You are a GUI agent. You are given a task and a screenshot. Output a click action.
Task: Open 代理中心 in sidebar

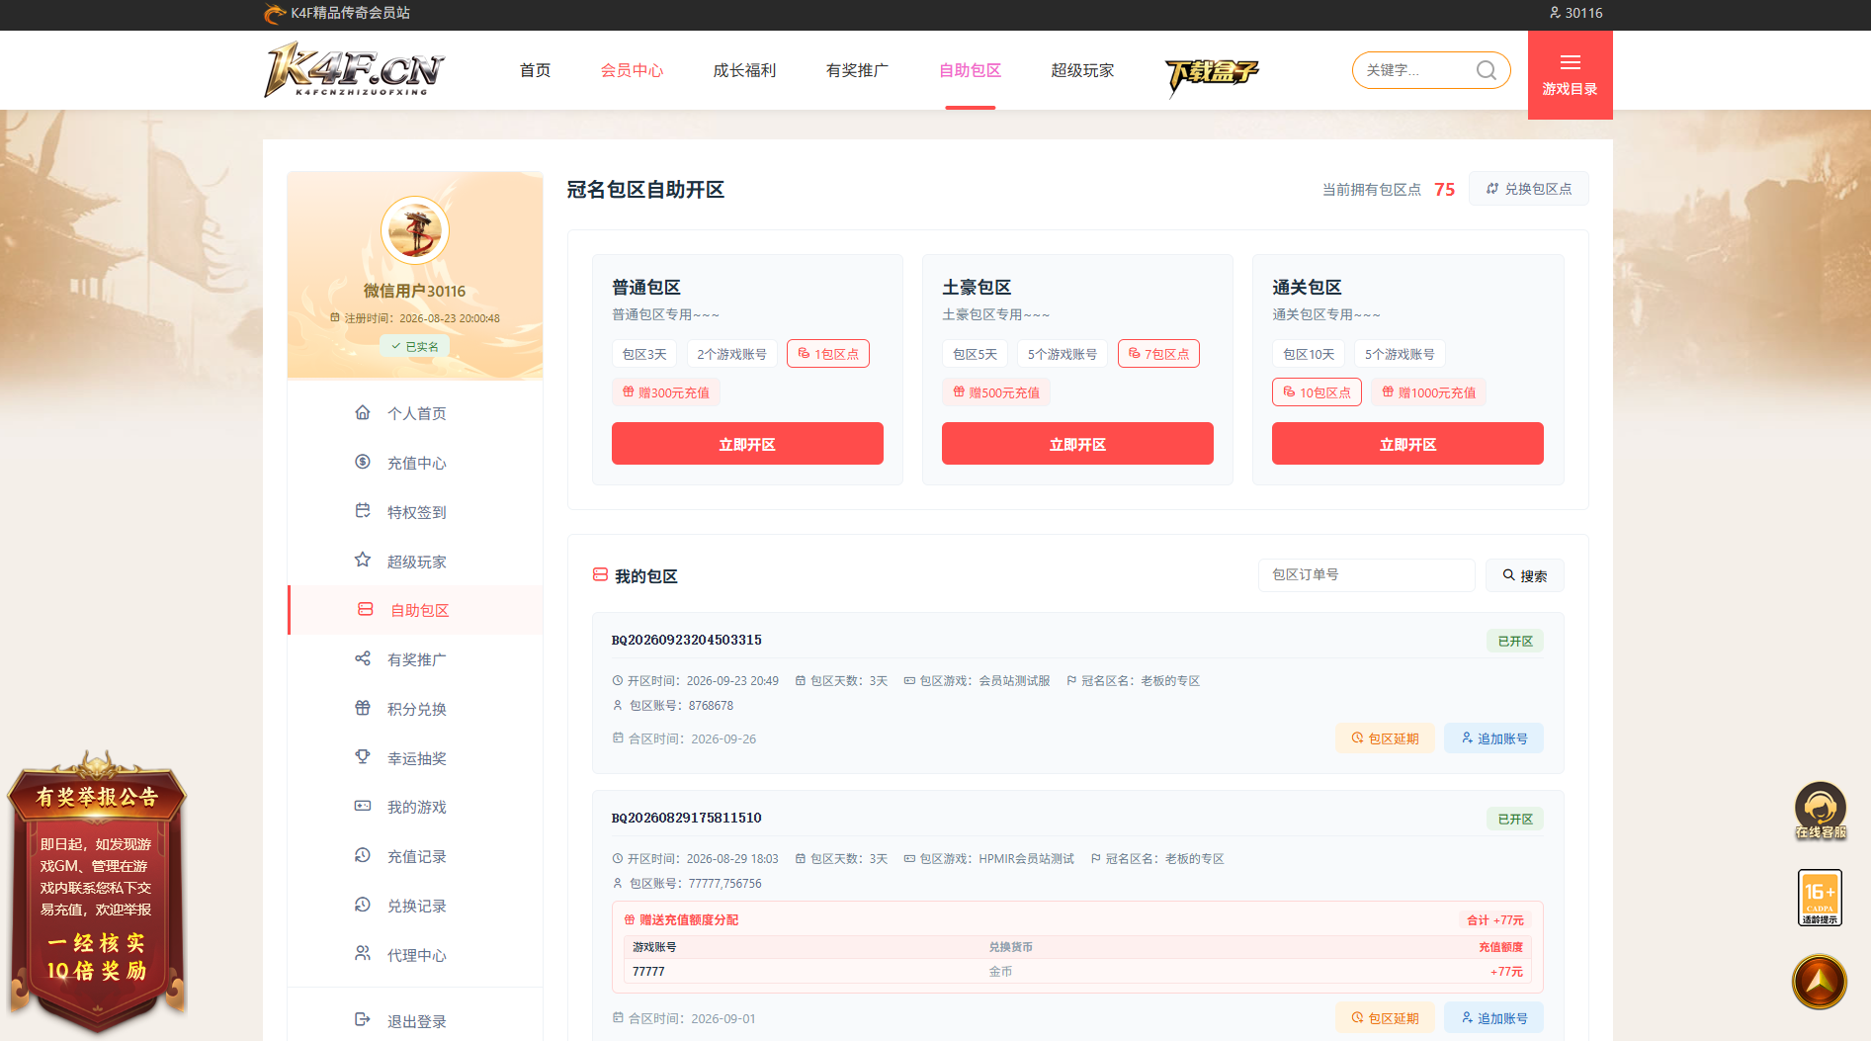click(415, 955)
